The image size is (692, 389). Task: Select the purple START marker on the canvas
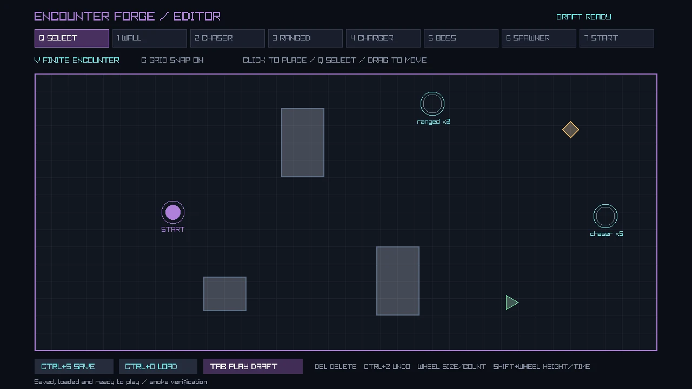(173, 213)
